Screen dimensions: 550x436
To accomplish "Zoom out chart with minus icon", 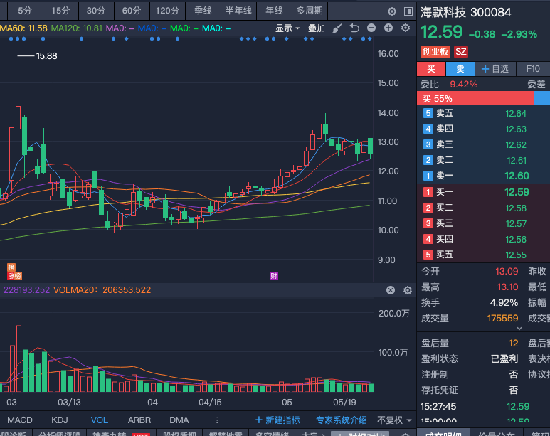I will click(371, 28).
